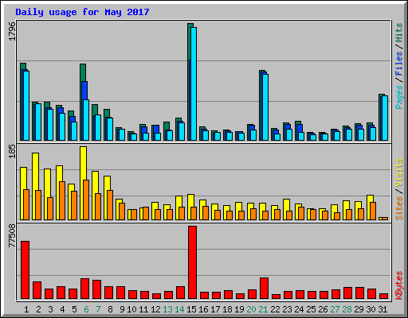Select day 3 on the x-axis
408x318 pixels.
pos(50,309)
